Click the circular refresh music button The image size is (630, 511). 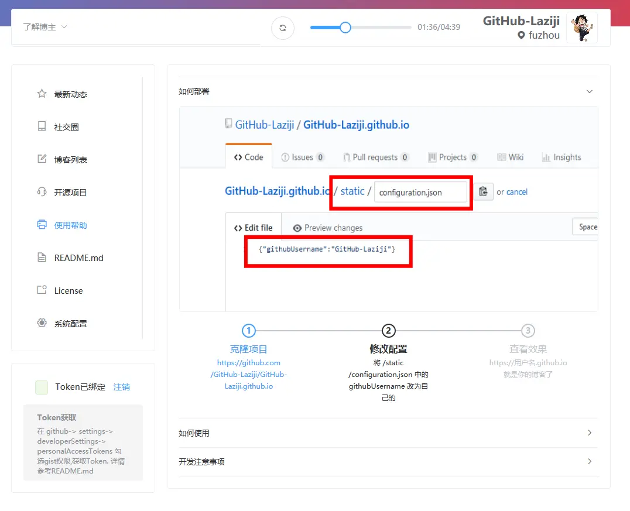coord(283,28)
